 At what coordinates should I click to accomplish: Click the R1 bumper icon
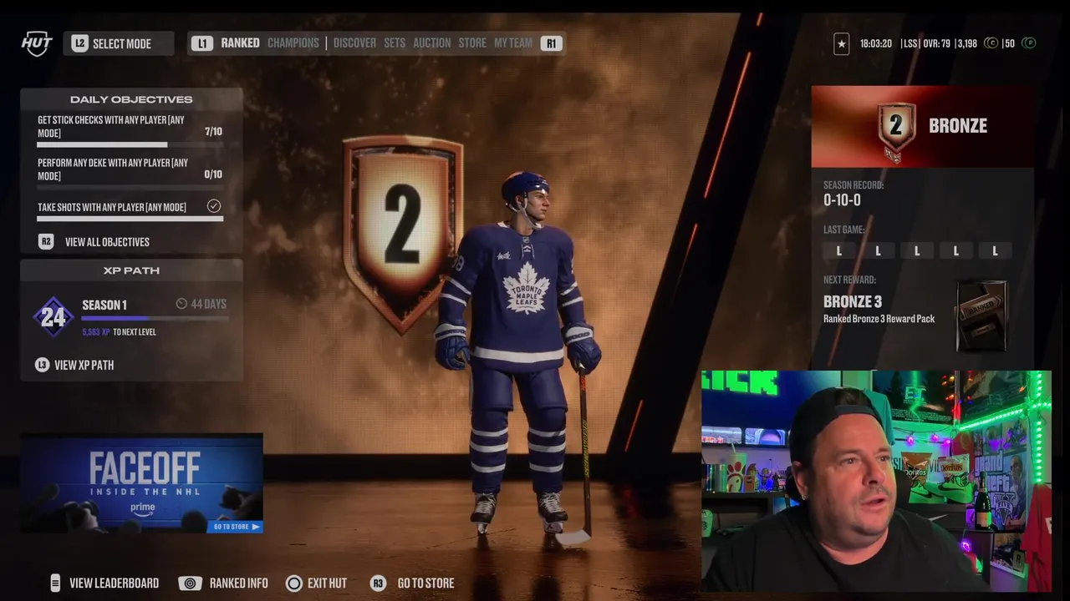point(551,43)
